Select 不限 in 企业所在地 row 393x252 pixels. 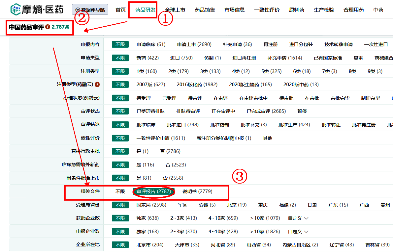pyautogui.click(x=120, y=245)
